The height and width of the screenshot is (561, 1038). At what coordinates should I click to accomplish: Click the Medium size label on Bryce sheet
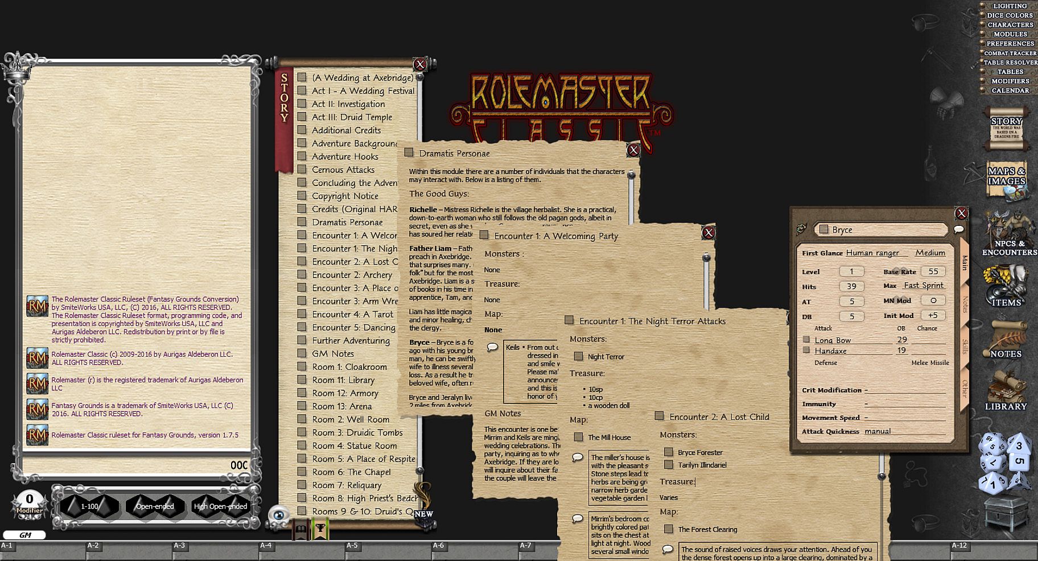pos(930,253)
